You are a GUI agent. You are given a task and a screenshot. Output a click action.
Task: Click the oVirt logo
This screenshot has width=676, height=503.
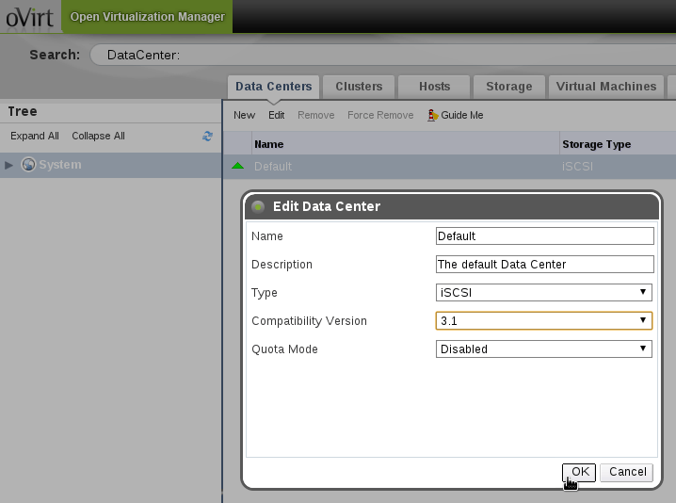(x=28, y=16)
